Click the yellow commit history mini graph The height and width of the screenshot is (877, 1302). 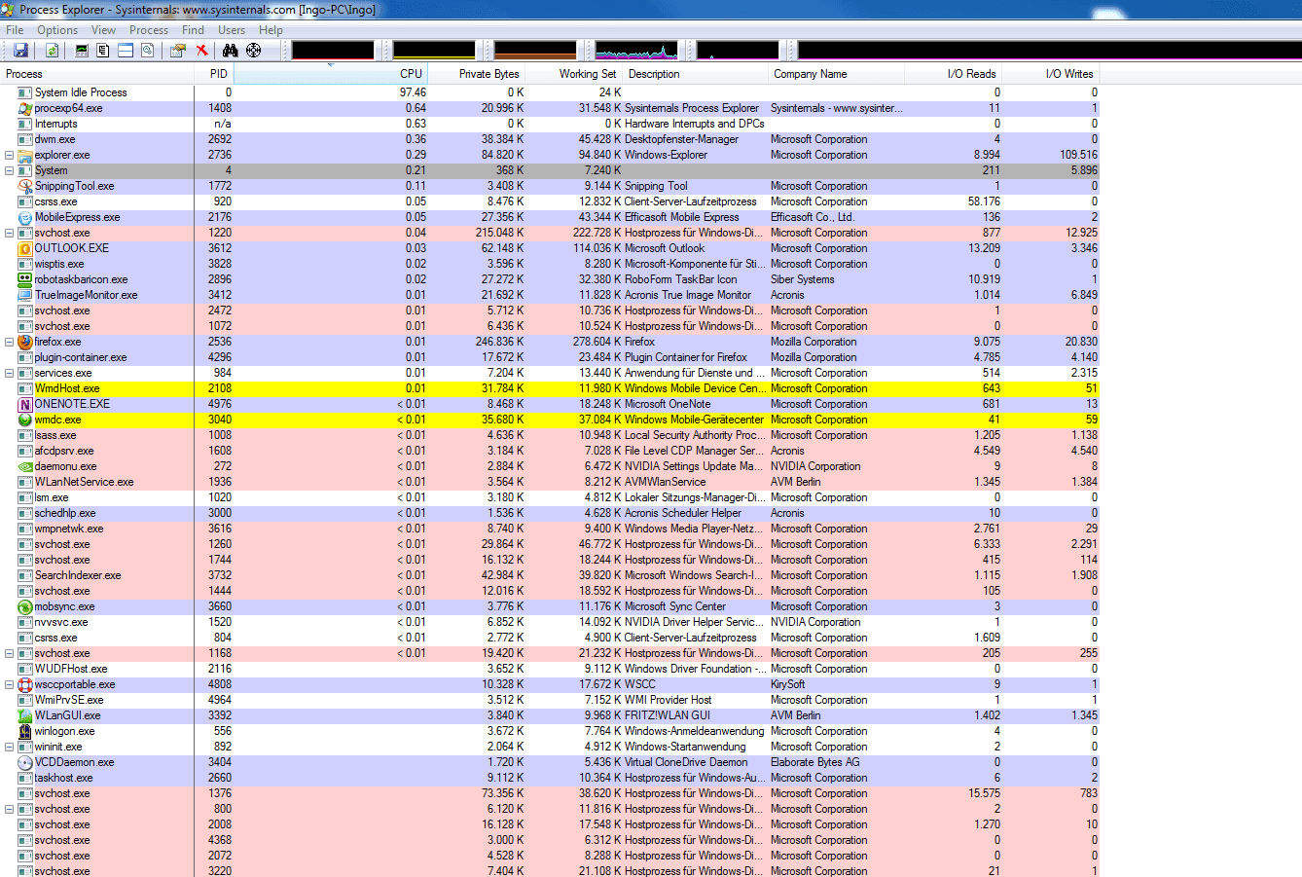434,51
